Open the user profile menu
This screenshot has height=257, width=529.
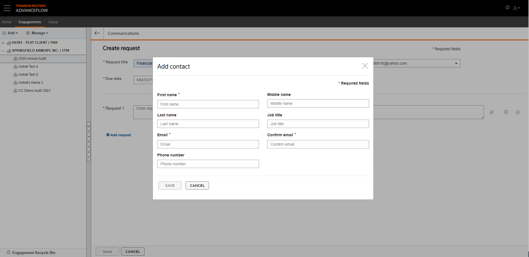516,8
